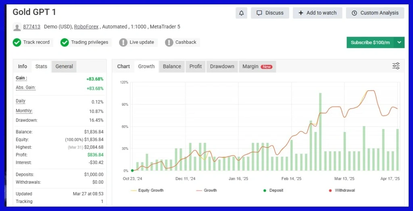Screen dimensions: 413x211
Task: Switch to the Stats tab
Action: [41, 67]
